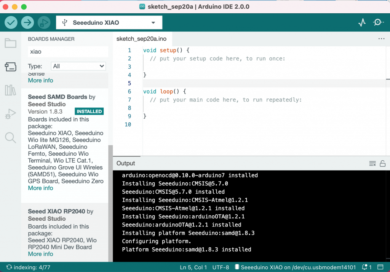
Task: Click the Arduino icon in title bar
Action: pyautogui.click(x=142, y=7)
